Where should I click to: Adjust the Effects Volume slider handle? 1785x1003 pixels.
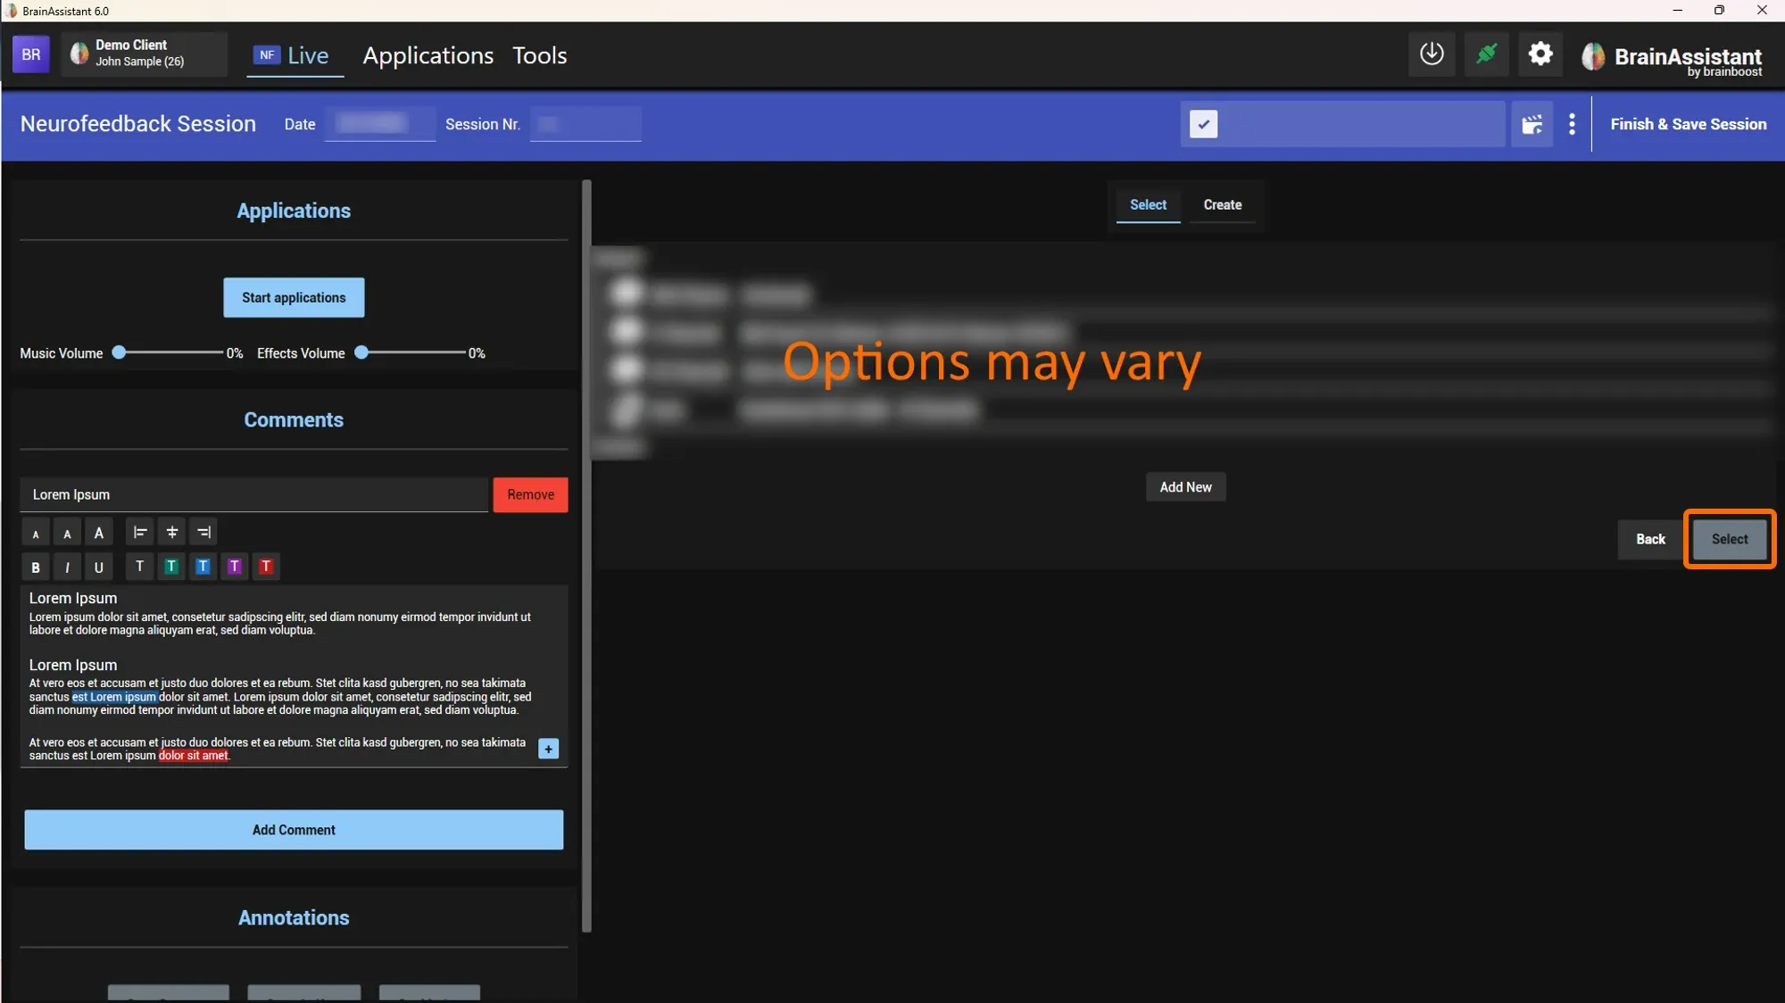point(361,352)
